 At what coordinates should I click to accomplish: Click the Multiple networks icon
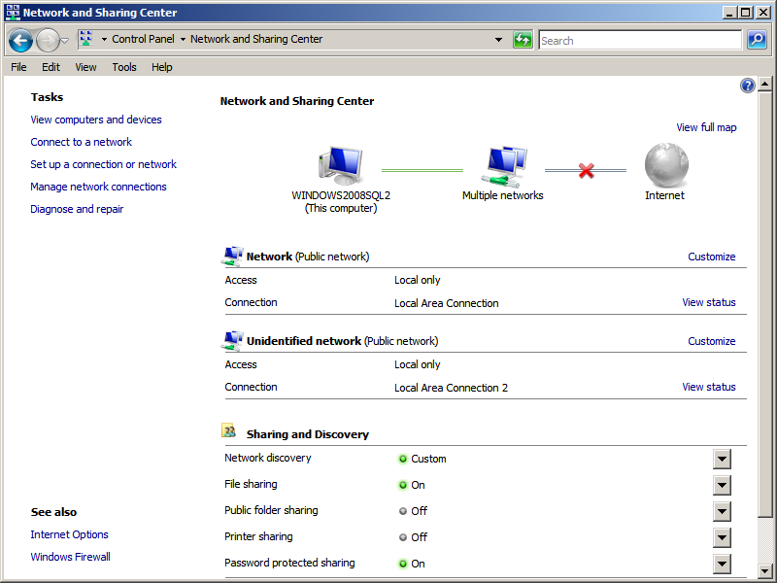click(x=503, y=166)
